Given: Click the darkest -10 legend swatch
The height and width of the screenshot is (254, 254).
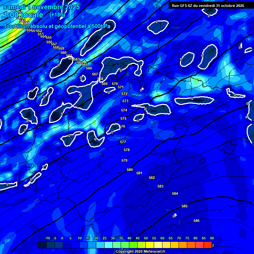Looking at the screenshot, I should tap(42, 245).
